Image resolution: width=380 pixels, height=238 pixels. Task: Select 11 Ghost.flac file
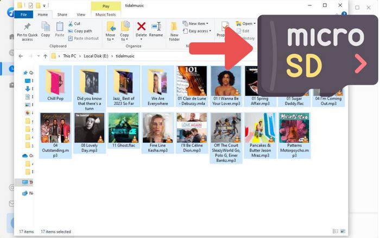[124, 130]
